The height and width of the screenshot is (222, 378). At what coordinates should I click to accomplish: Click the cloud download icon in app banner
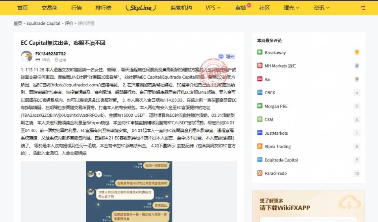(349, 203)
